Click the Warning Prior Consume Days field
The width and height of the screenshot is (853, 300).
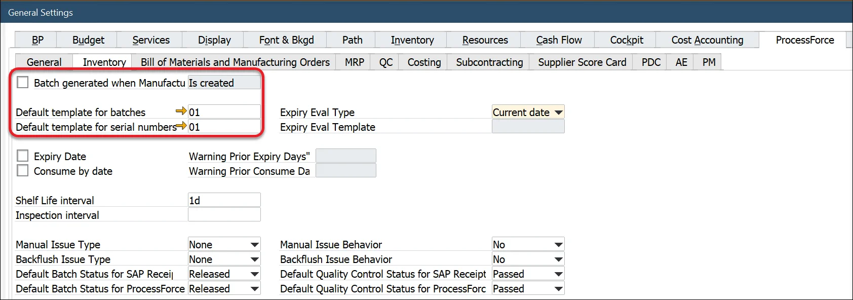pyautogui.click(x=345, y=171)
